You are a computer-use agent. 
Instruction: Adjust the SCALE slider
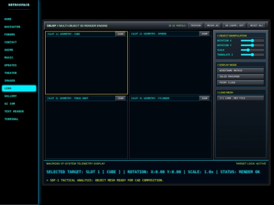pyautogui.click(x=252, y=50)
